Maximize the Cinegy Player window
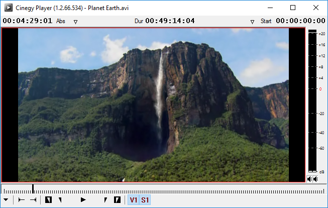Screen dimensions: 328x208 point(293,8)
